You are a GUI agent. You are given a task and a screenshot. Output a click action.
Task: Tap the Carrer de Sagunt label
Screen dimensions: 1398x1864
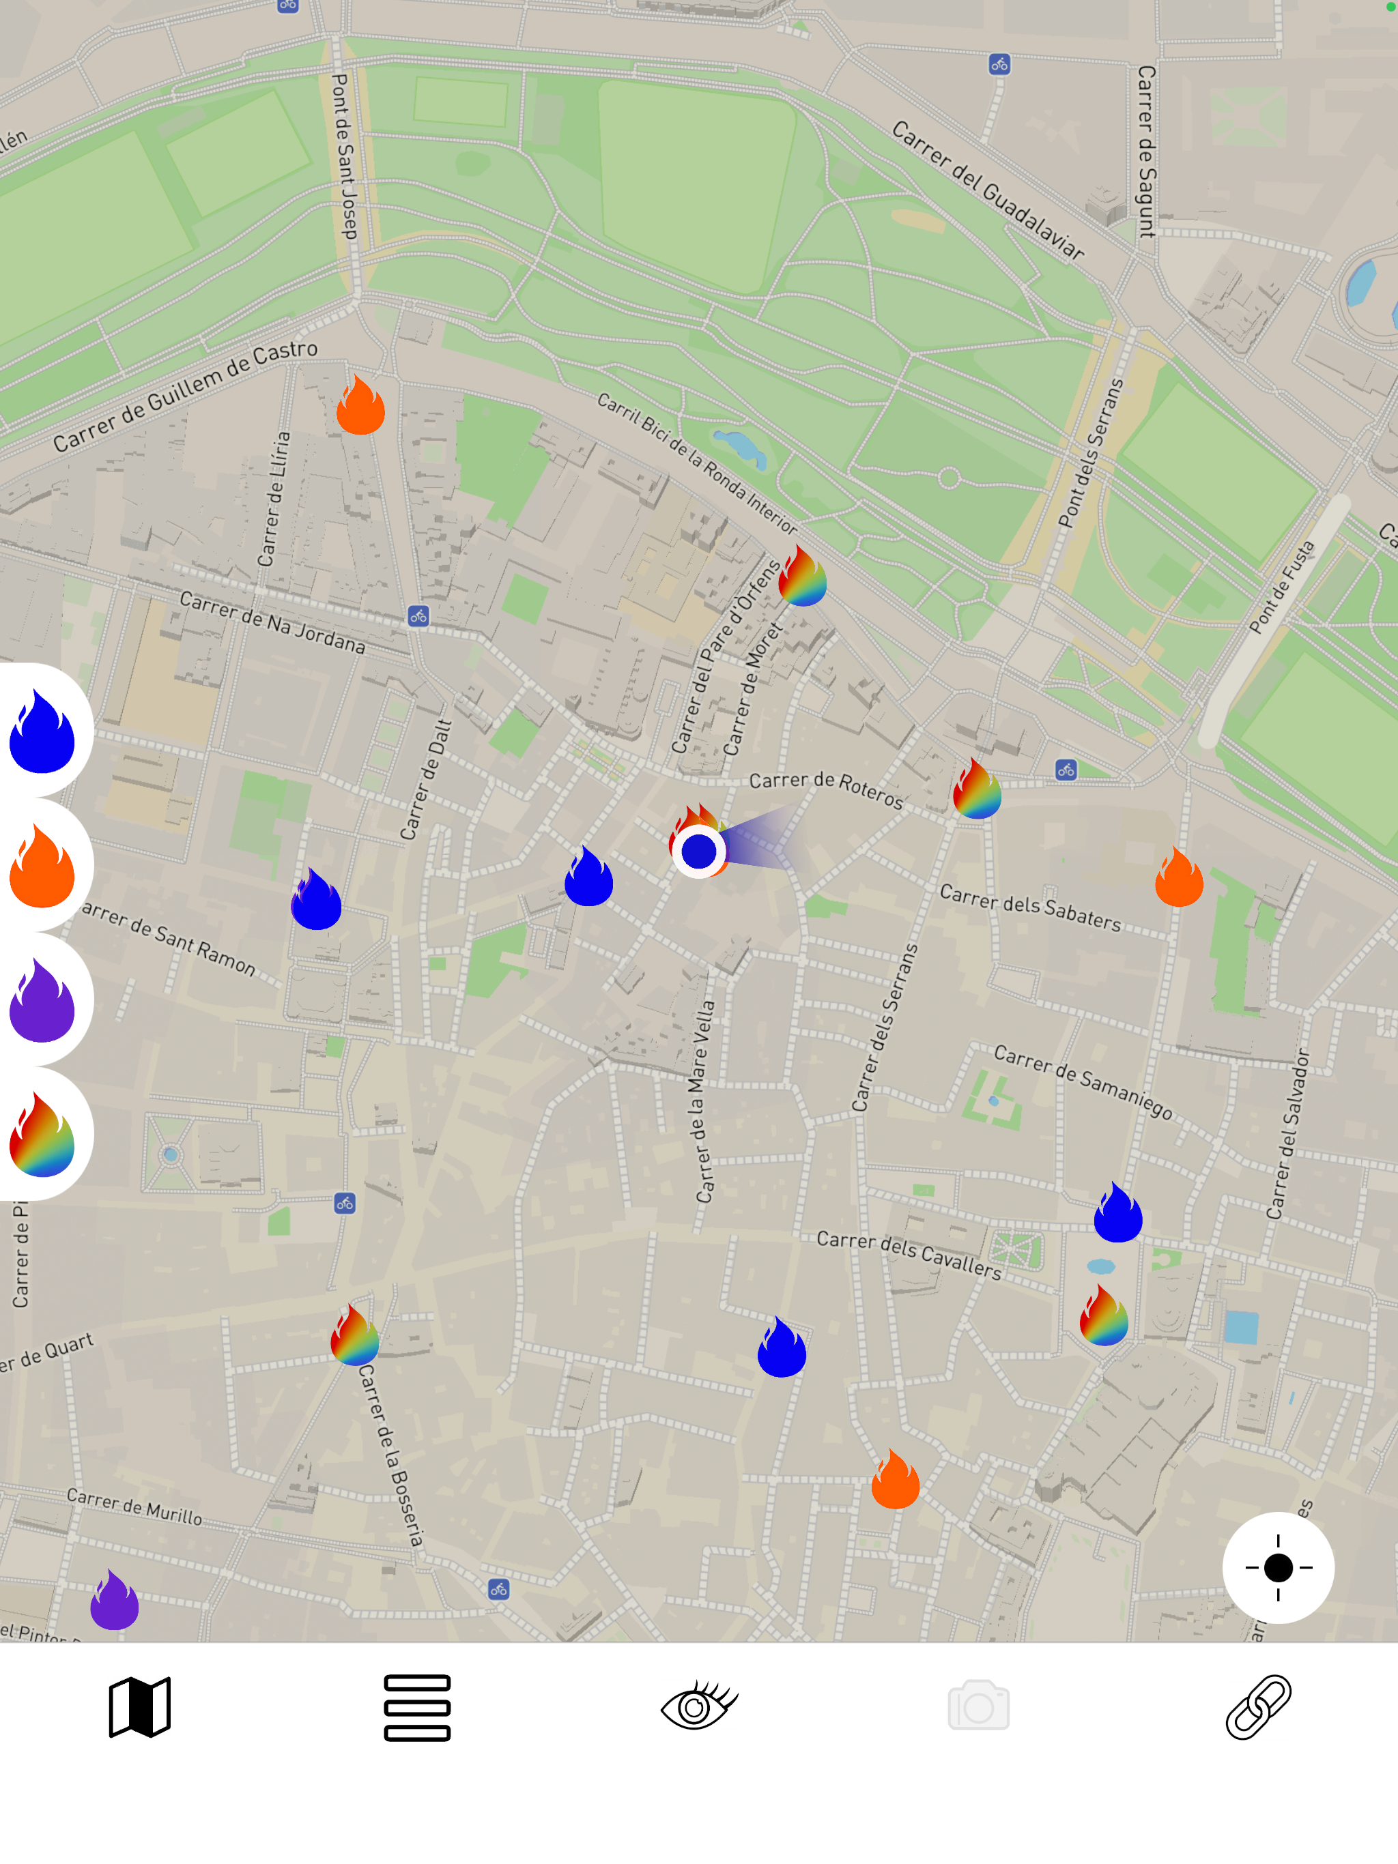(x=1146, y=151)
